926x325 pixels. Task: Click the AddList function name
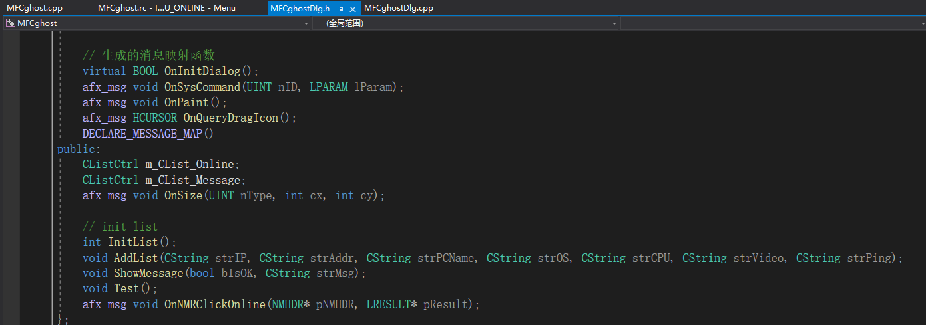[x=136, y=257]
